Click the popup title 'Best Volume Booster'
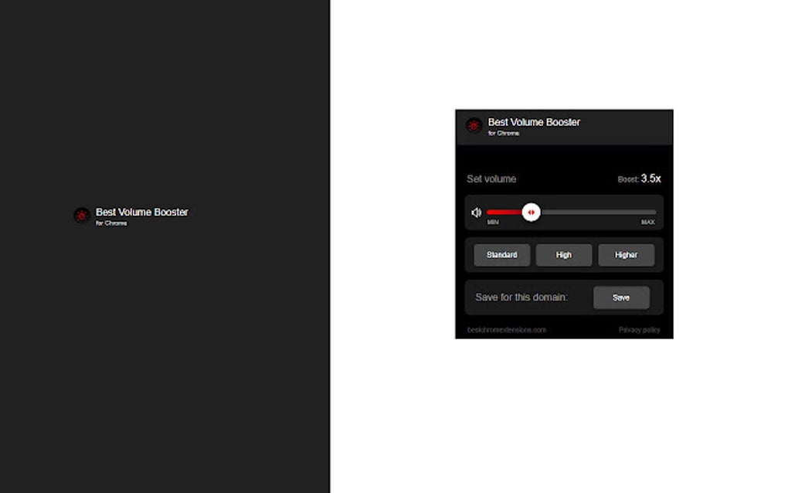The width and height of the screenshot is (788, 493). pyautogui.click(x=534, y=122)
